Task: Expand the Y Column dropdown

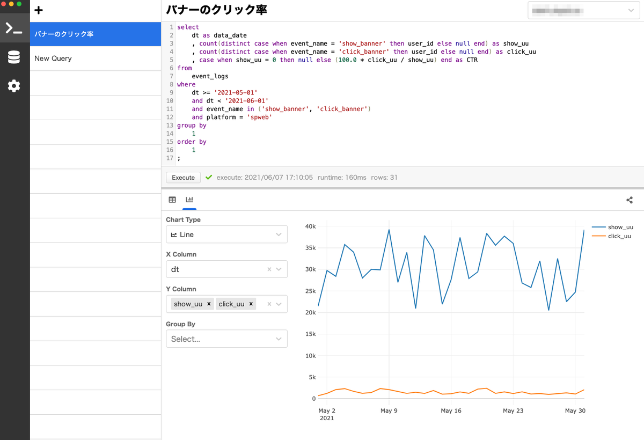Action: [278, 304]
